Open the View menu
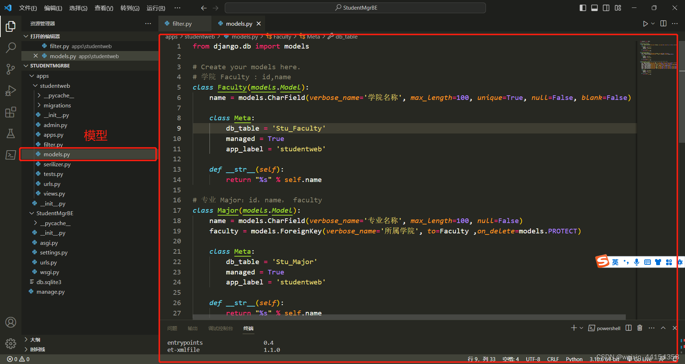This screenshot has height=364, width=685. click(104, 8)
